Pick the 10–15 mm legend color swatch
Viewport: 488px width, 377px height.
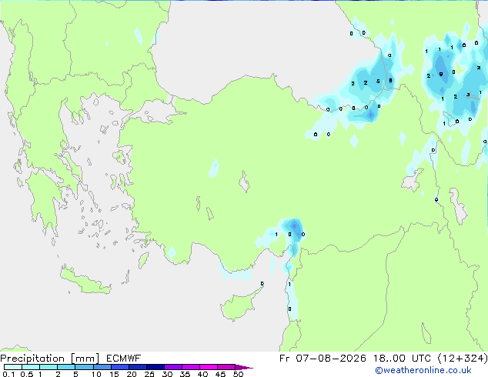pyautogui.click(x=102, y=367)
